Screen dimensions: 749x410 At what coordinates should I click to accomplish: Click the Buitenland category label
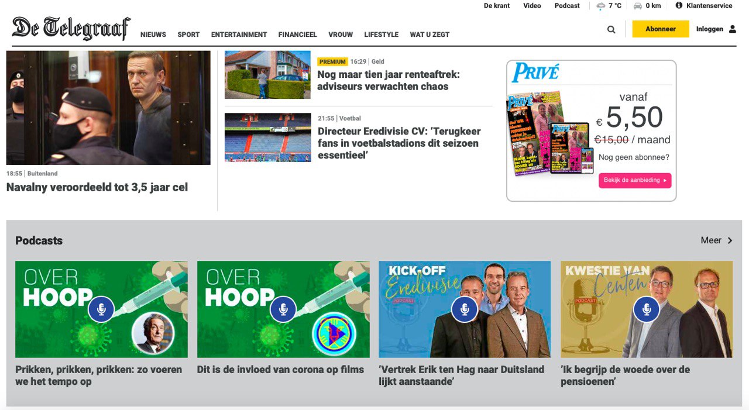pos(42,174)
